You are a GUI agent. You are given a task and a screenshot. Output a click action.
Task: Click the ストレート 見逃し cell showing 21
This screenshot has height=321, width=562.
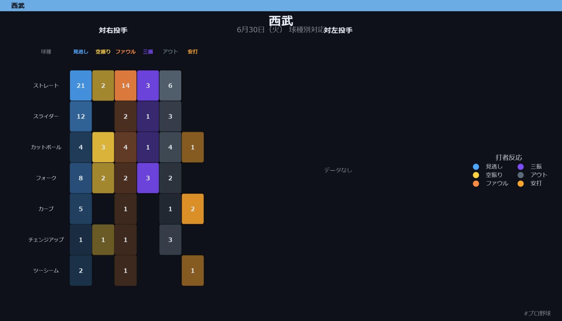pyautogui.click(x=81, y=85)
